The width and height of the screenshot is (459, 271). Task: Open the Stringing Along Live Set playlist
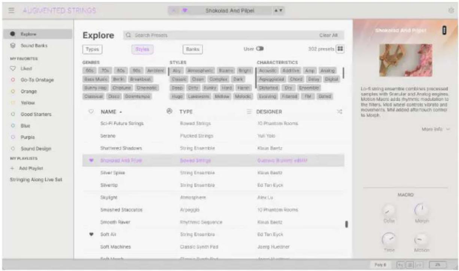[36, 180]
